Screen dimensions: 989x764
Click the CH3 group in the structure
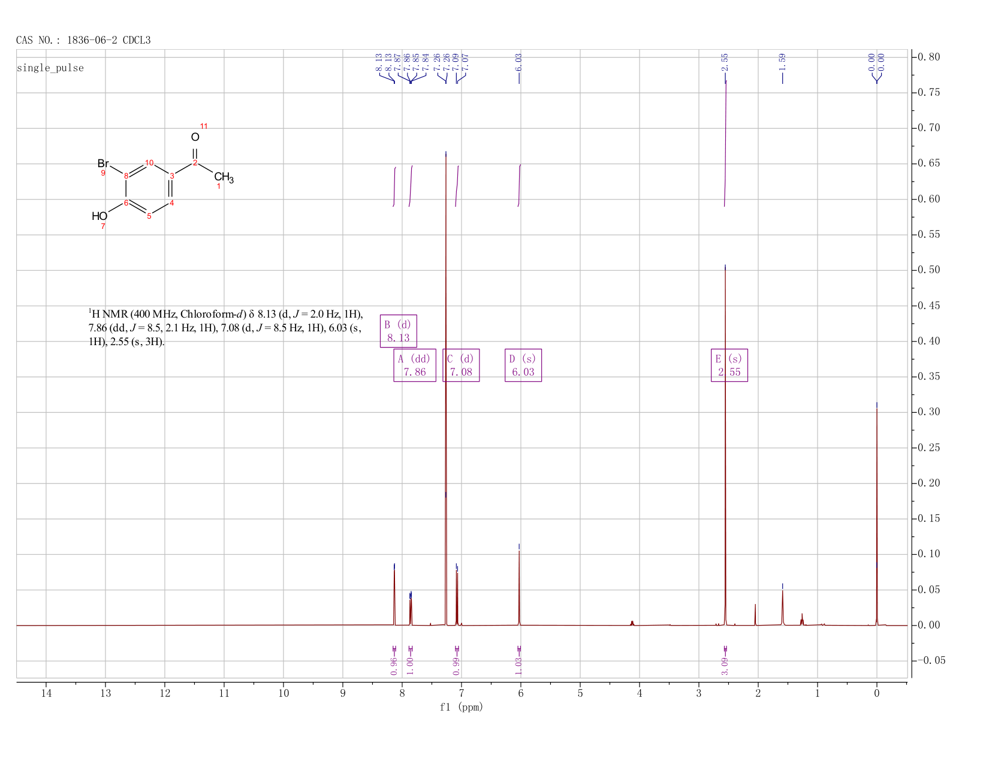tap(224, 177)
